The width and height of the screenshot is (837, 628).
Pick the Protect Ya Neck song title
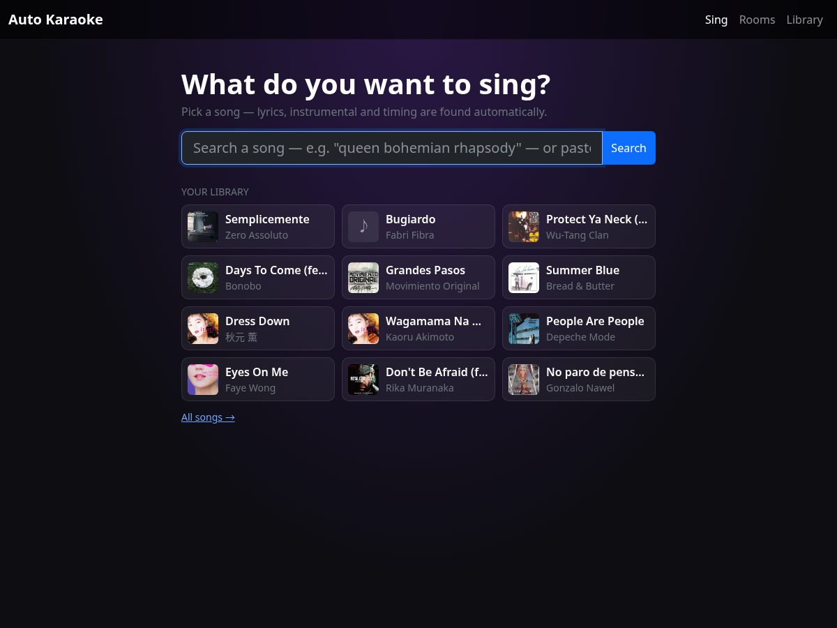click(597, 219)
